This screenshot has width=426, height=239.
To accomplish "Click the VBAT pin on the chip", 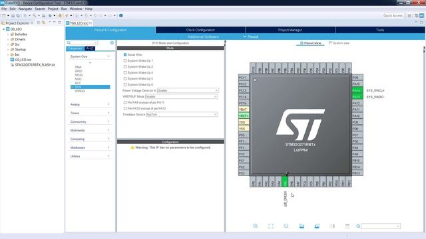I will 244,109.
